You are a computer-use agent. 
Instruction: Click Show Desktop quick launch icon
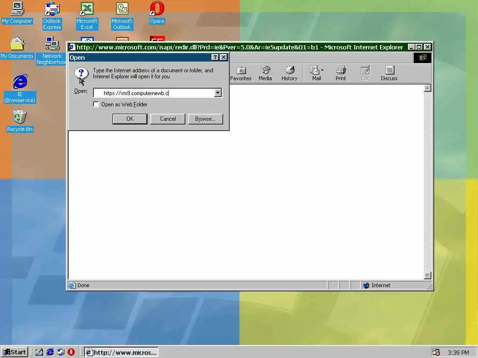pyautogui.click(x=39, y=352)
